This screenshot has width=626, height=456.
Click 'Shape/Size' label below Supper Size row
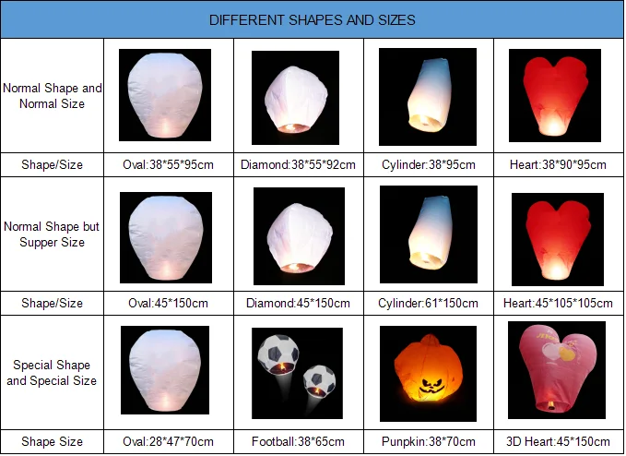(x=52, y=303)
